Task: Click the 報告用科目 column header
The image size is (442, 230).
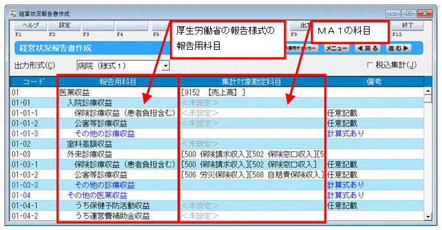Action: [x=118, y=82]
